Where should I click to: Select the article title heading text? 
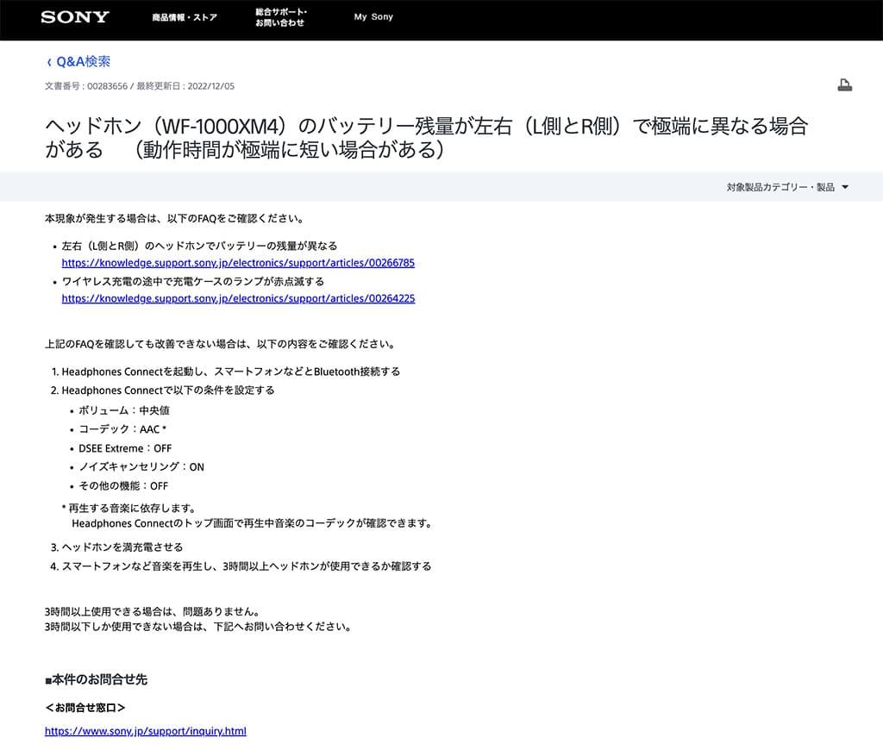point(426,137)
